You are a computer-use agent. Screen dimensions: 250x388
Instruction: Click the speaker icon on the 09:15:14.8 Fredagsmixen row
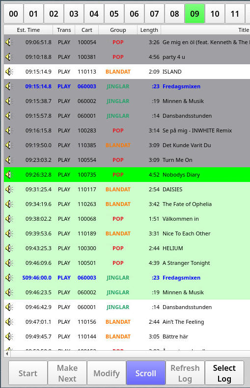pyautogui.click(x=9, y=86)
